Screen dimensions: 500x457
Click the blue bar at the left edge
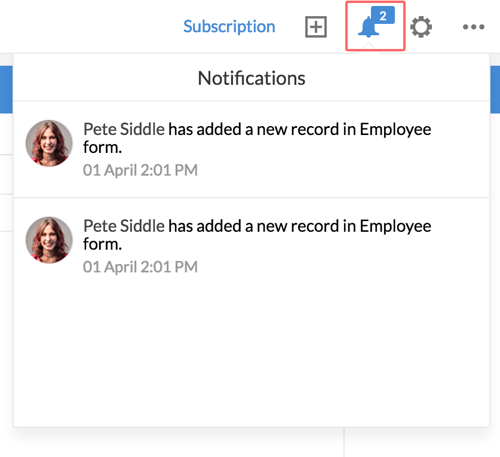pos(6,90)
